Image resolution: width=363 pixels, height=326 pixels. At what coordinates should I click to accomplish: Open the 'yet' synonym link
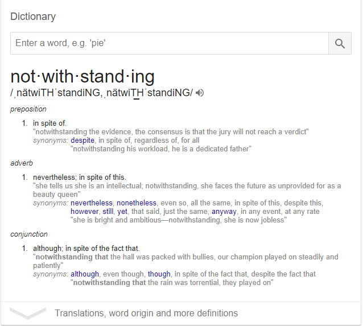[x=122, y=212]
